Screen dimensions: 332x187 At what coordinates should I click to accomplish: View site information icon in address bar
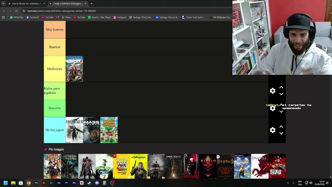(x=24, y=11)
